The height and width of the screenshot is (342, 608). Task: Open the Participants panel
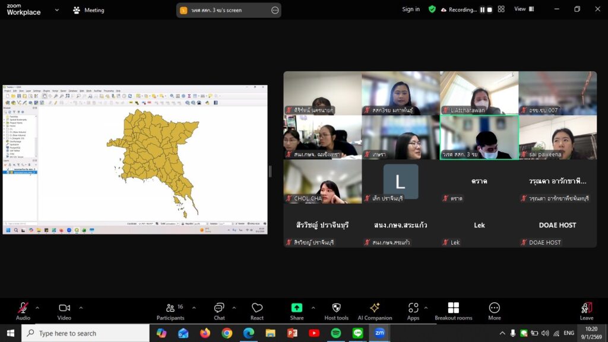pyautogui.click(x=170, y=311)
